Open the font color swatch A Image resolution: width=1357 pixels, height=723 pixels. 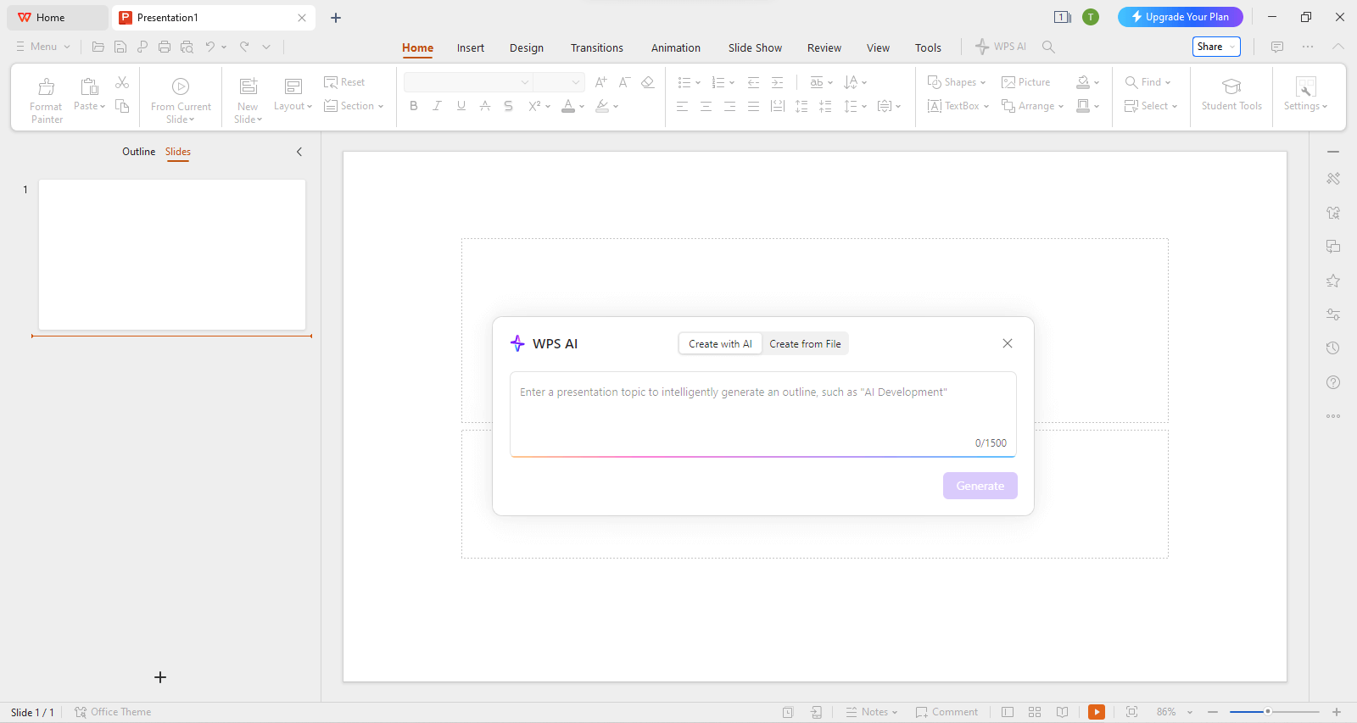(x=568, y=106)
